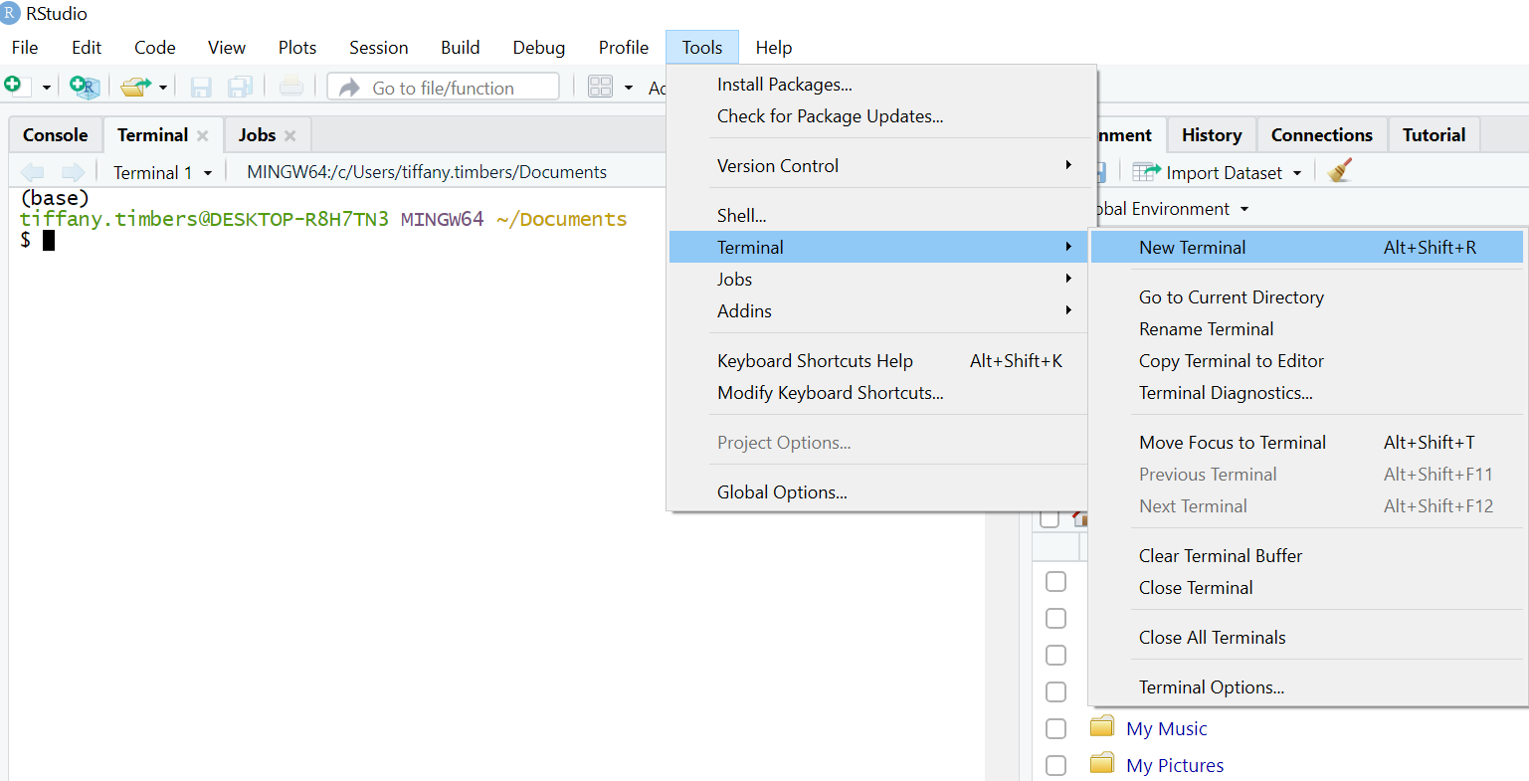The image size is (1529, 781).
Task: Close the Terminal tab with its X
Action: [203, 135]
